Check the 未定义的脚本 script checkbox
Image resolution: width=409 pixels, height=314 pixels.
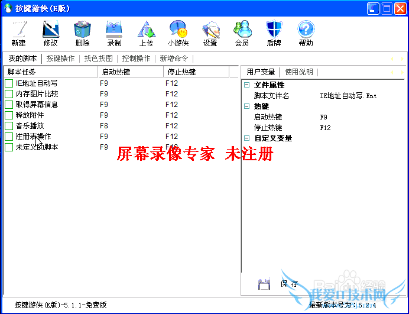click(9, 147)
